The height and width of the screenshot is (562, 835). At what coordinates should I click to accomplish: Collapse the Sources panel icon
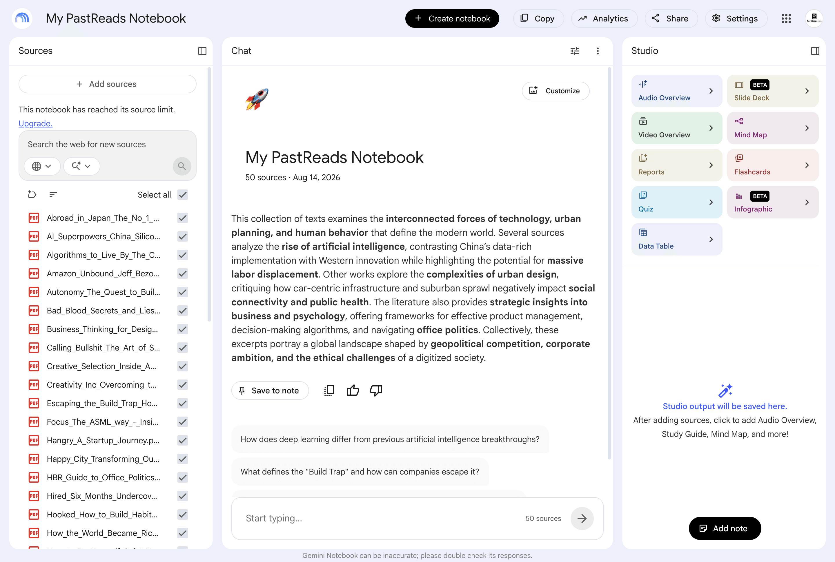point(202,51)
